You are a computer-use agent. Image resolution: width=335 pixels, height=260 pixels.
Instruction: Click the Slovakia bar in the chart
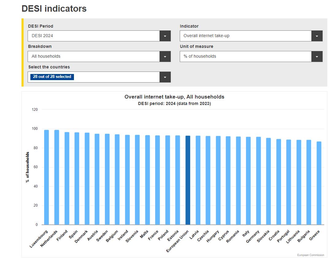tap(268, 181)
